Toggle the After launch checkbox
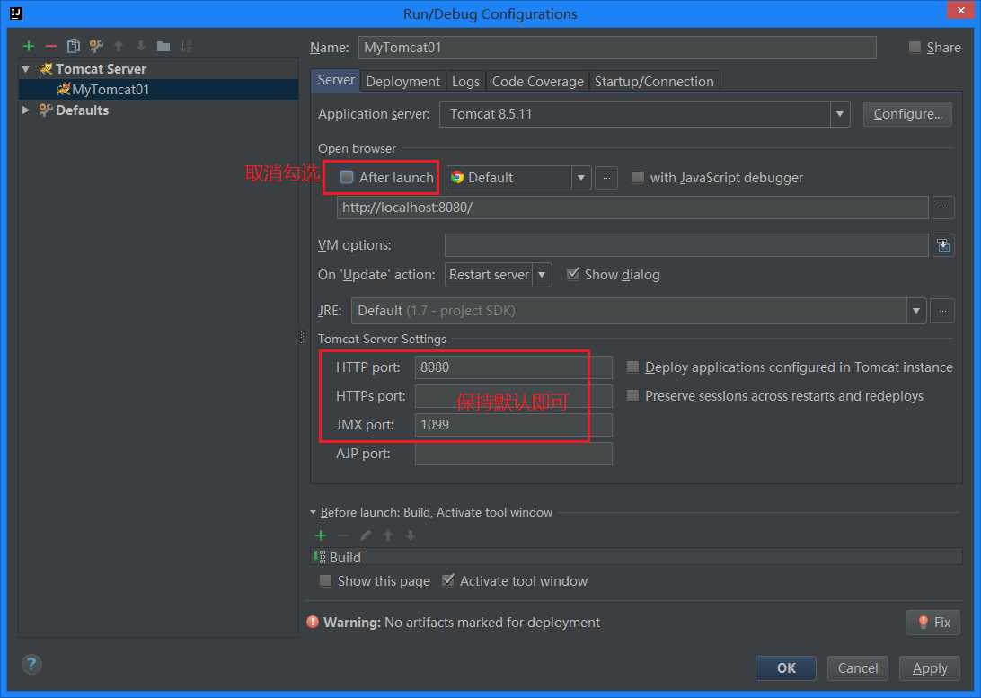This screenshot has width=981, height=698. 347,177
